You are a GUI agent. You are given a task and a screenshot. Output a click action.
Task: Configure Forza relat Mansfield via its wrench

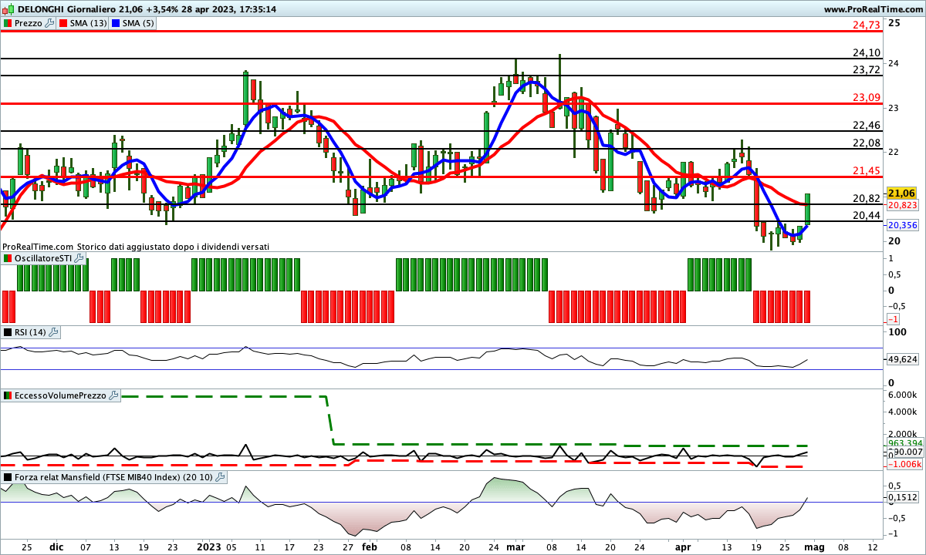(x=220, y=477)
